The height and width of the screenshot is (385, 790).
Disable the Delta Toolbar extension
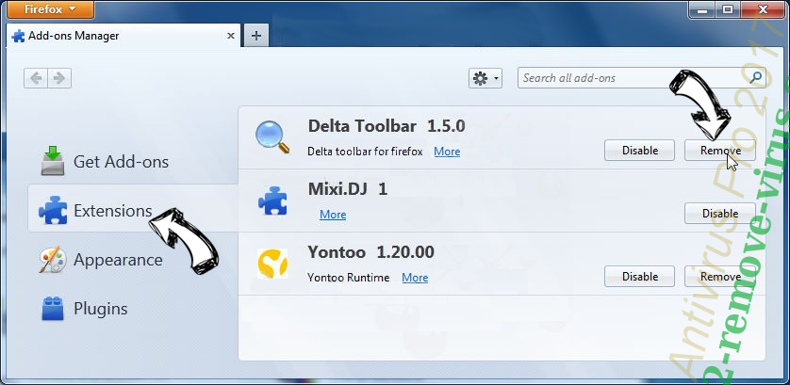(x=638, y=151)
